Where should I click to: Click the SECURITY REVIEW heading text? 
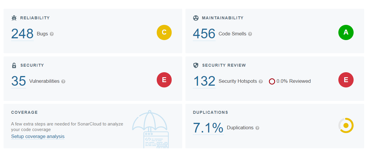point(224,66)
